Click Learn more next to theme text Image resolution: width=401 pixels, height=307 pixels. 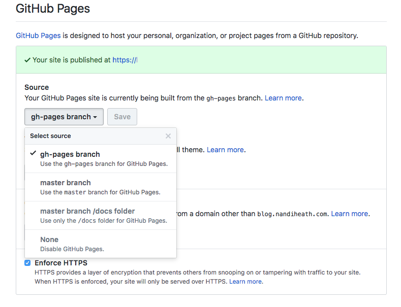pyautogui.click(x=225, y=150)
